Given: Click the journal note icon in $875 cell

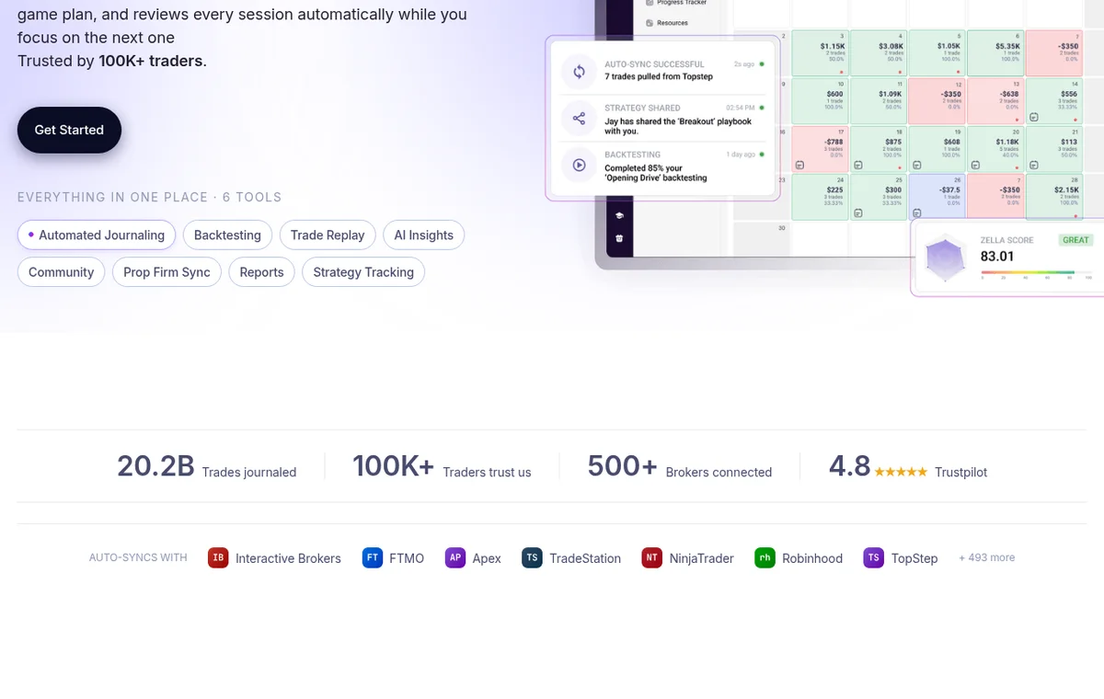Looking at the screenshot, I should click(858, 165).
